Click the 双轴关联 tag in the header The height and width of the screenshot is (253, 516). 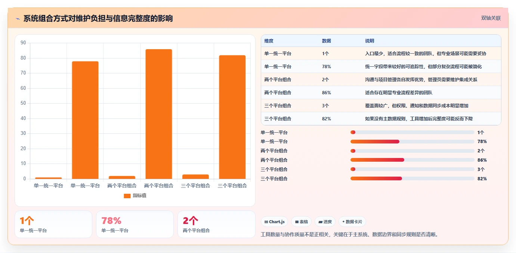coord(491,18)
